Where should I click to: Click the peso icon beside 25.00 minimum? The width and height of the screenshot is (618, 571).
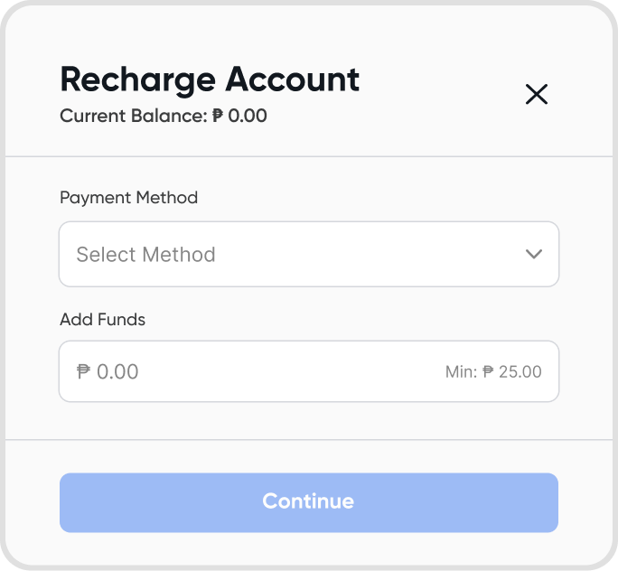pos(488,371)
